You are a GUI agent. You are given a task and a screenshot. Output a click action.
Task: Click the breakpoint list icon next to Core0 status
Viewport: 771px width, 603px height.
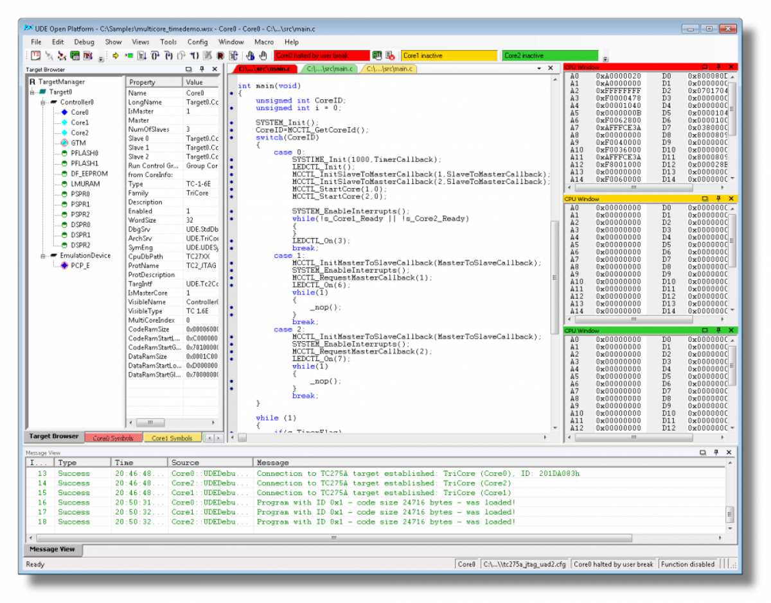tap(376, 56)
